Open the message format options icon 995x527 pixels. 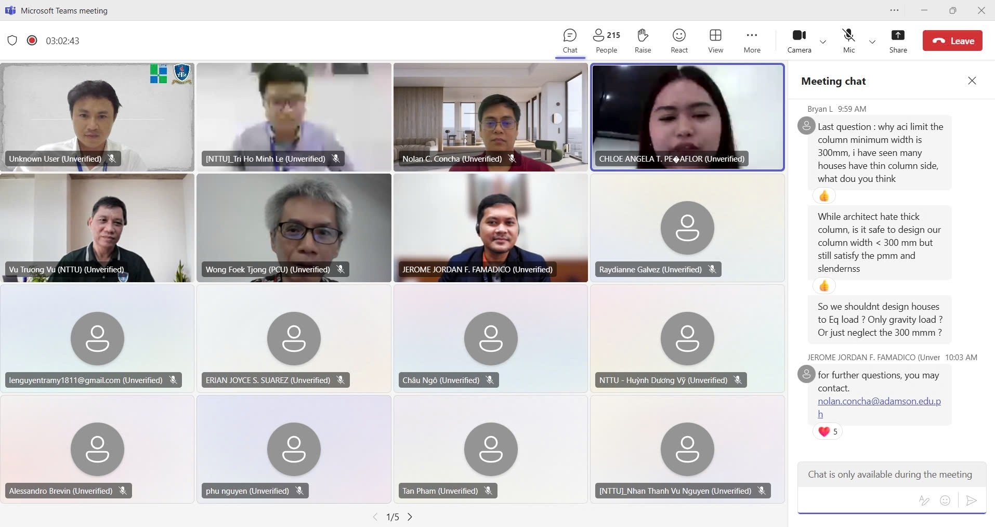(x=924, y=500)
